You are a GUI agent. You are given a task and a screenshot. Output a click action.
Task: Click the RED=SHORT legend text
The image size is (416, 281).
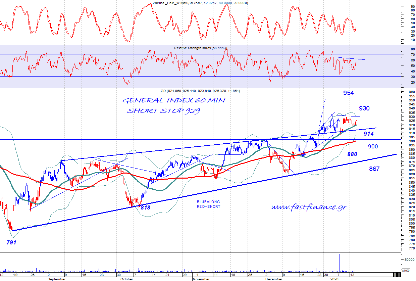(208, 206)
